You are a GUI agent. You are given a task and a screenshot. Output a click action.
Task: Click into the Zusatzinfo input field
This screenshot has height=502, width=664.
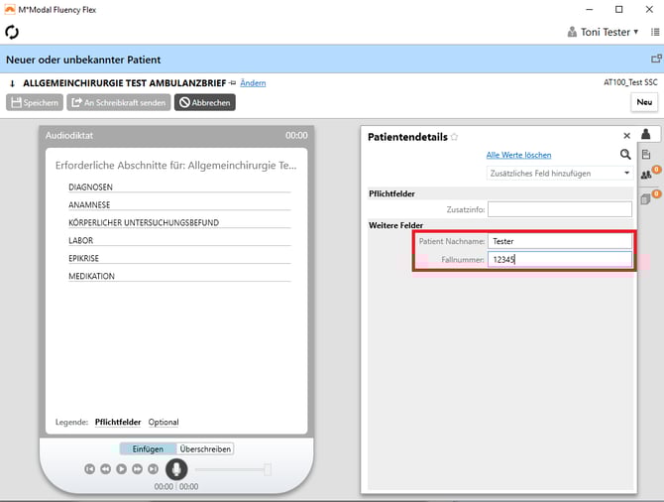559,209
